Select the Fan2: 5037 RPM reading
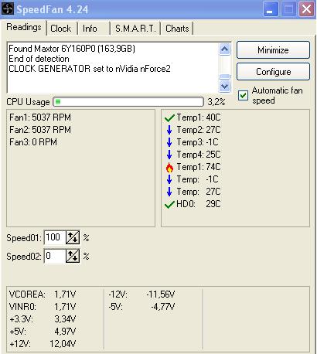This screenshot has height=354, width=317. click(x=40, y=130)
